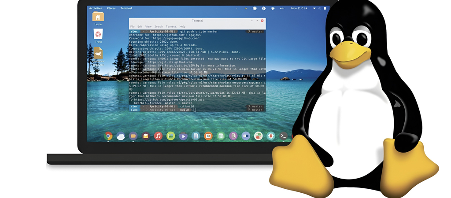Click the volume icon in top bar
451x198 pixels.
[320, 8]
